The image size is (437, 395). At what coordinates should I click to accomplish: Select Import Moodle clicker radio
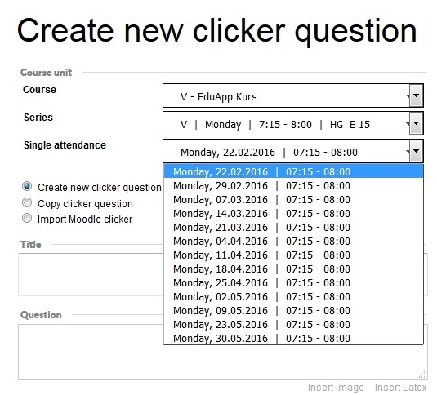(27, 218)
